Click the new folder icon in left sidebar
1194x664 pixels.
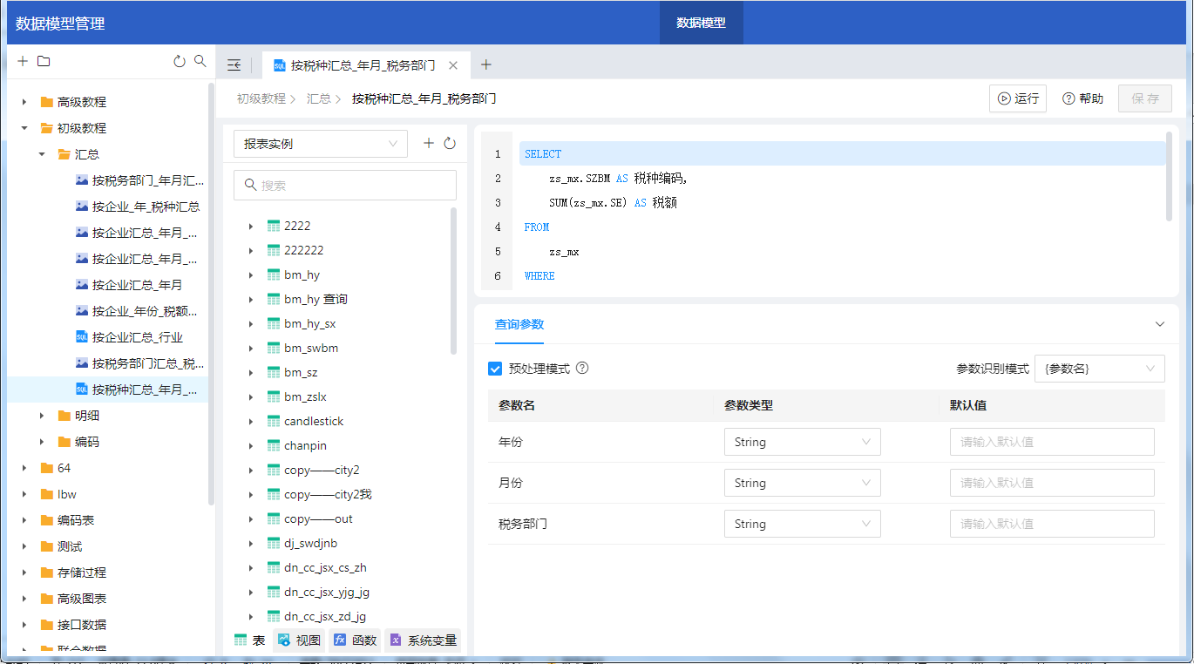(44, 61)
